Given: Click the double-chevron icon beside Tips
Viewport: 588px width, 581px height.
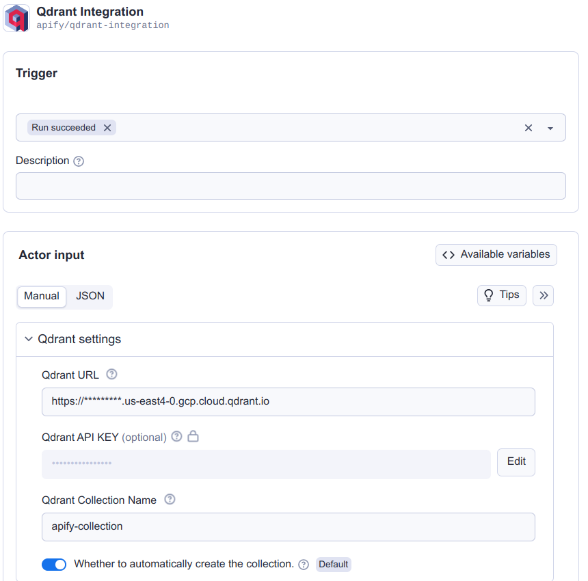Looking at the screenshot, I should [x=543, y=295].
